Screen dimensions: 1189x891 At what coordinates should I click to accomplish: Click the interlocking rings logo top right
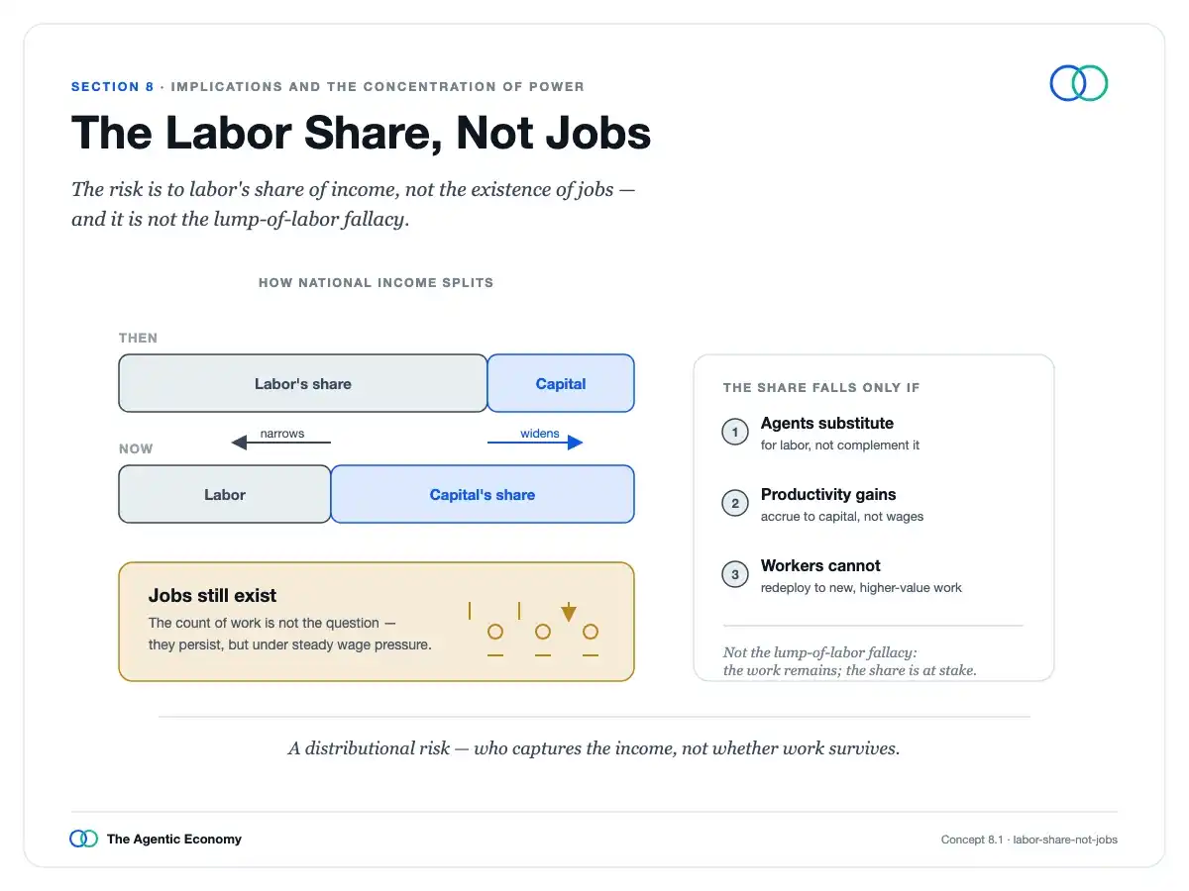click(x=1079, y=83)
